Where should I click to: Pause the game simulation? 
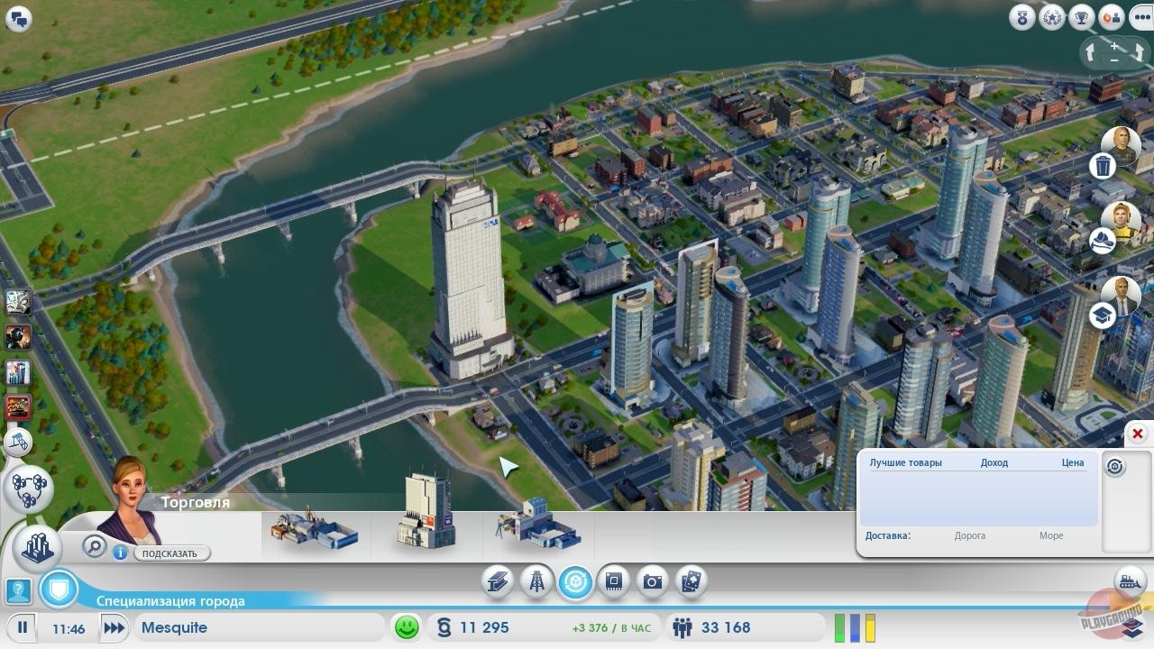(22, 627)
